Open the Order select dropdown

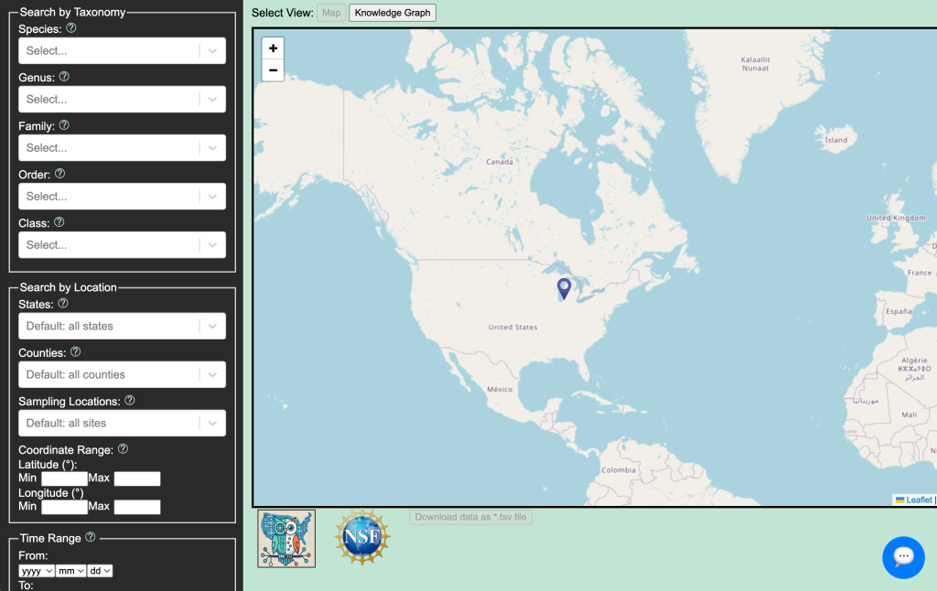pos(122,196)
